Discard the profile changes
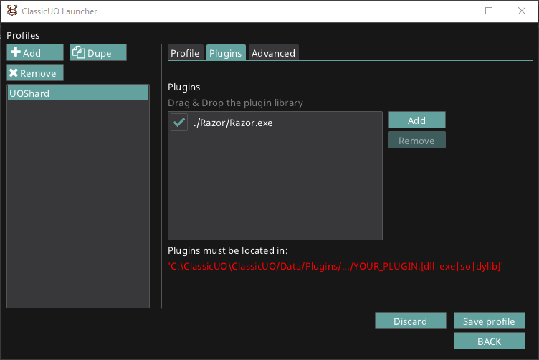 (x=411, y=321)
